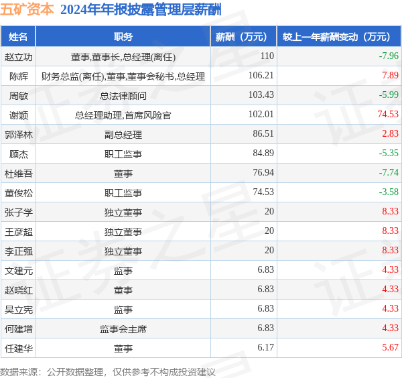The height and width of the screenshot is (378, 402).
Task: Click the red change value 5.67
Action: pos(390,347)
